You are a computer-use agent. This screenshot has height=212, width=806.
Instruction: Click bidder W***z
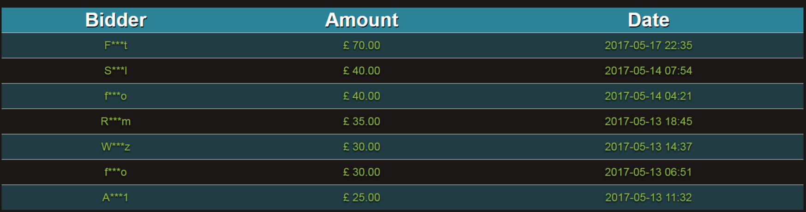116,147
